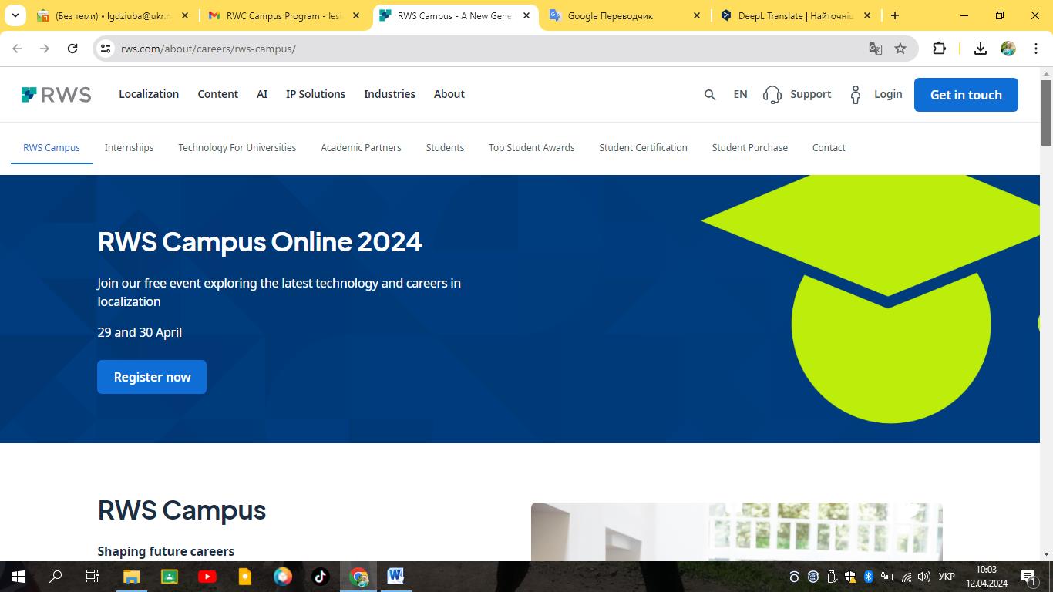Open Task View on the taskbar
This screenshot has width=1053, height=592.
[x=92, y=577]
